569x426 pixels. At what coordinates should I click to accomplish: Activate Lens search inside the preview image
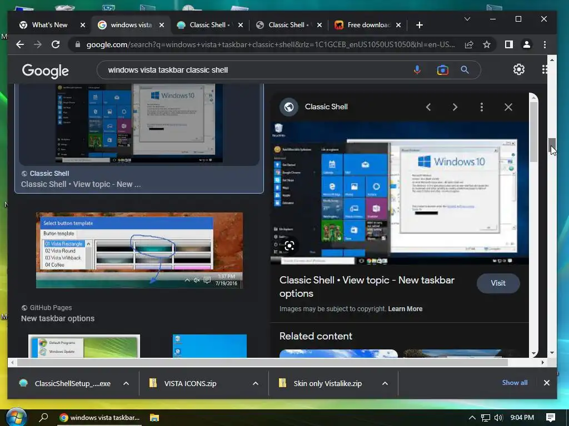(289, 246)
